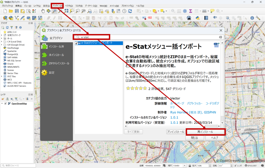This screenshot has width=265, height=168.
Task: Expand the XYZ Tiles tree node
Action: [2, 77]
